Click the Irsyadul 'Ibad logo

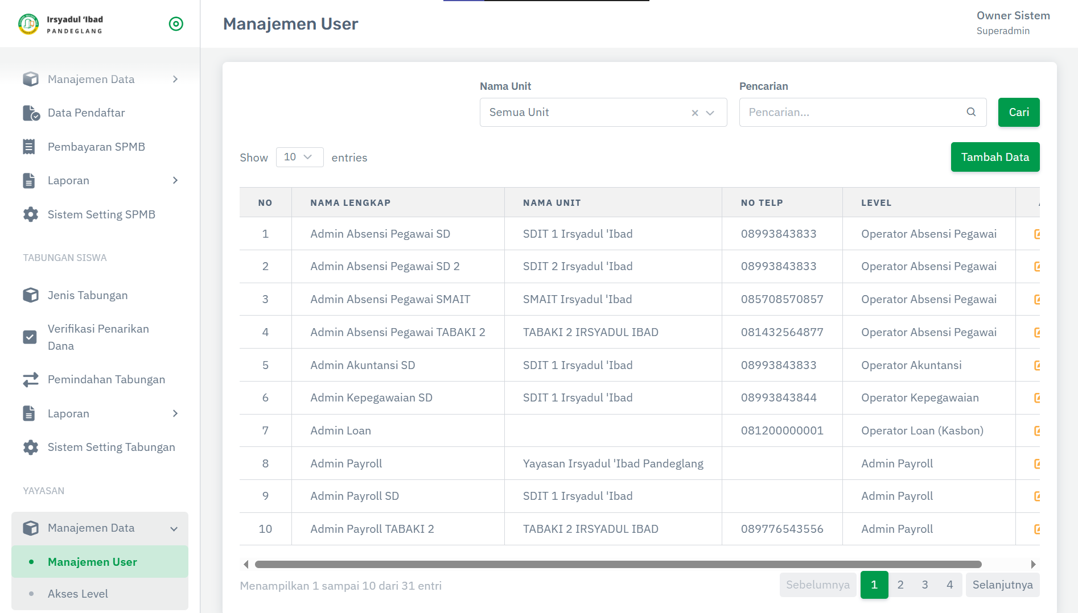60,24
